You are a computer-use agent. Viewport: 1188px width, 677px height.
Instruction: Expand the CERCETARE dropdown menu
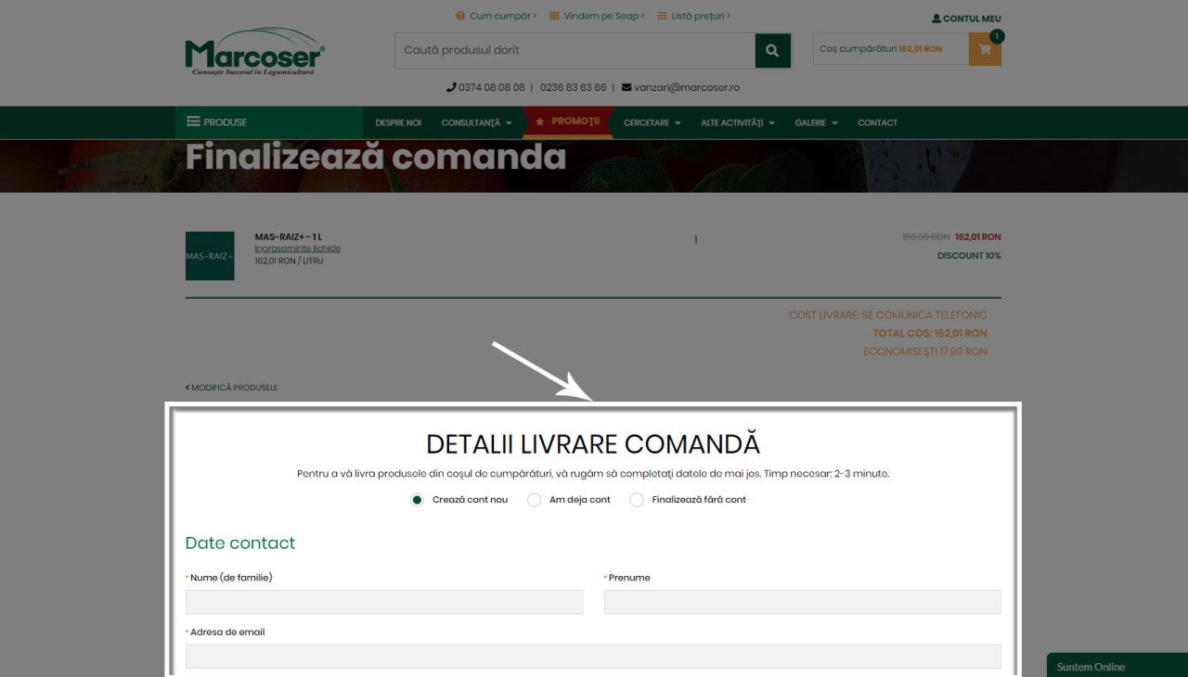point(652,122)
